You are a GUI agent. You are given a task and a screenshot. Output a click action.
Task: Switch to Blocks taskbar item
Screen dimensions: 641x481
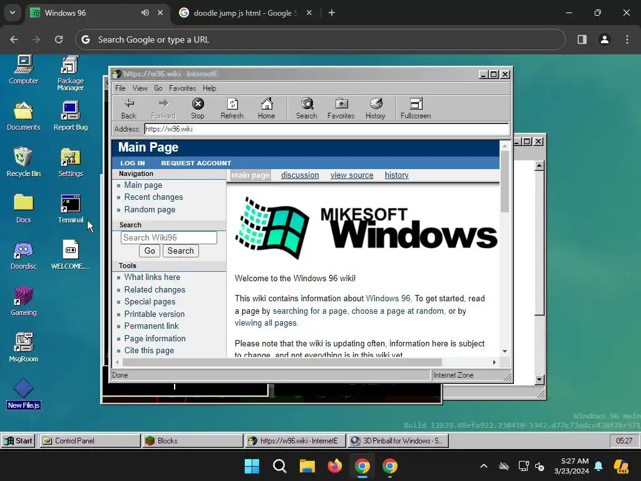[x=192, y=441]
